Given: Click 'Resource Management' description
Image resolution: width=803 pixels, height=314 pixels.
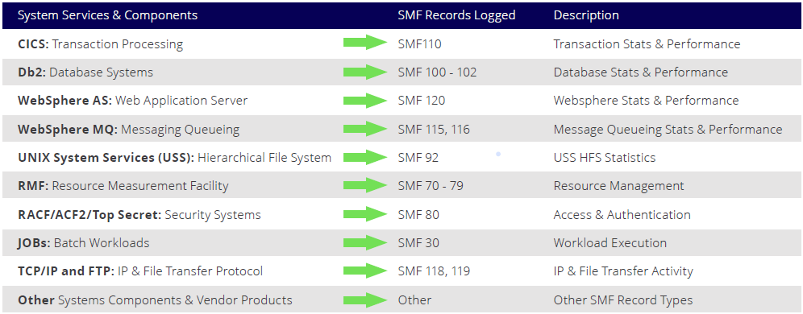Looking at the screenshot, I should click(618, 186).
